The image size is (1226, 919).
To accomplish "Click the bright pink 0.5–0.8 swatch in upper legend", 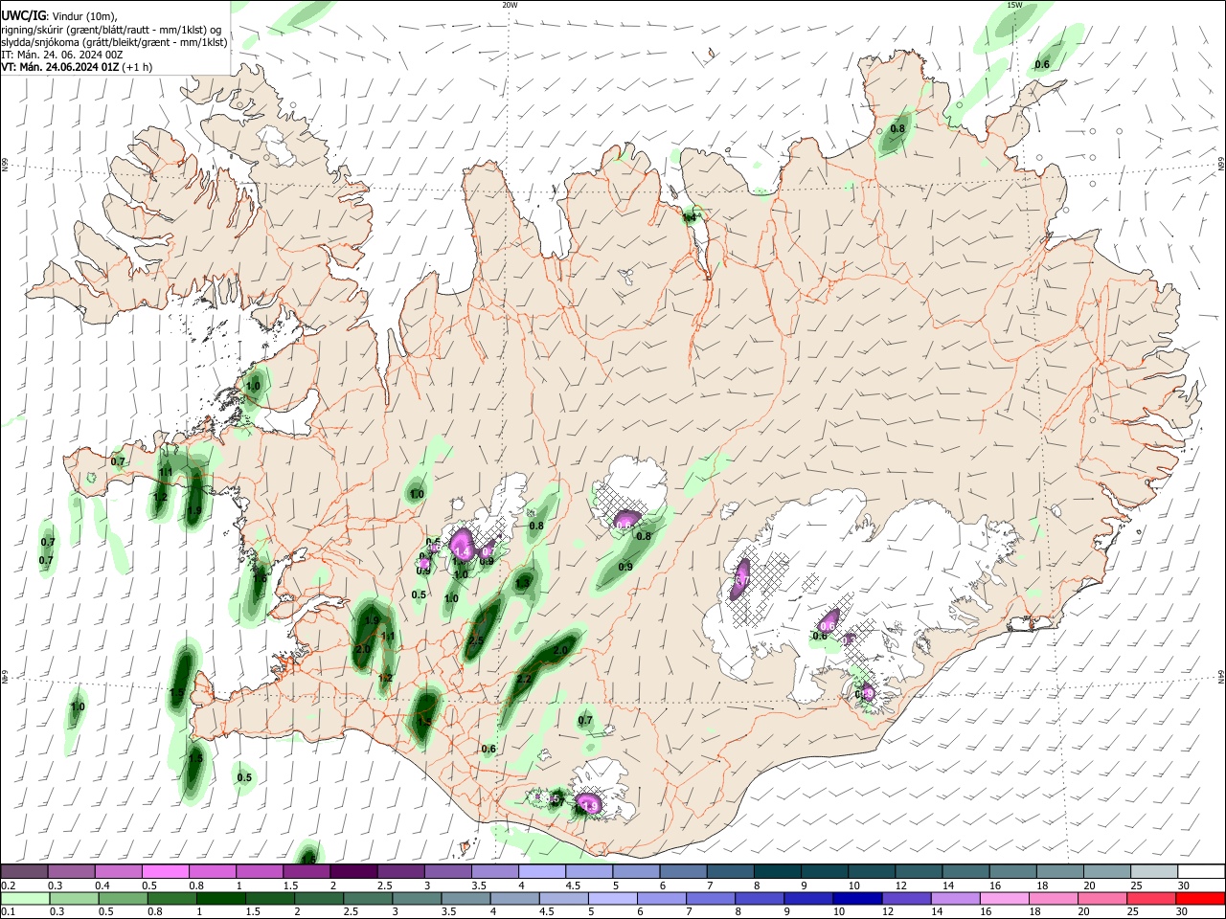I will (165, 872).
